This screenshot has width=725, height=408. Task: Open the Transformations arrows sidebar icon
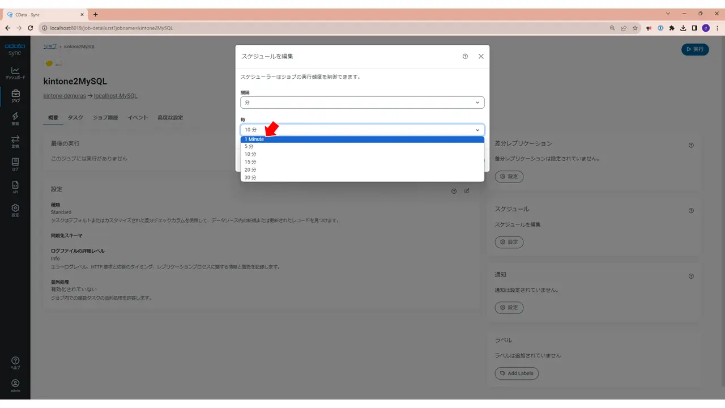(x=15, y=141)
